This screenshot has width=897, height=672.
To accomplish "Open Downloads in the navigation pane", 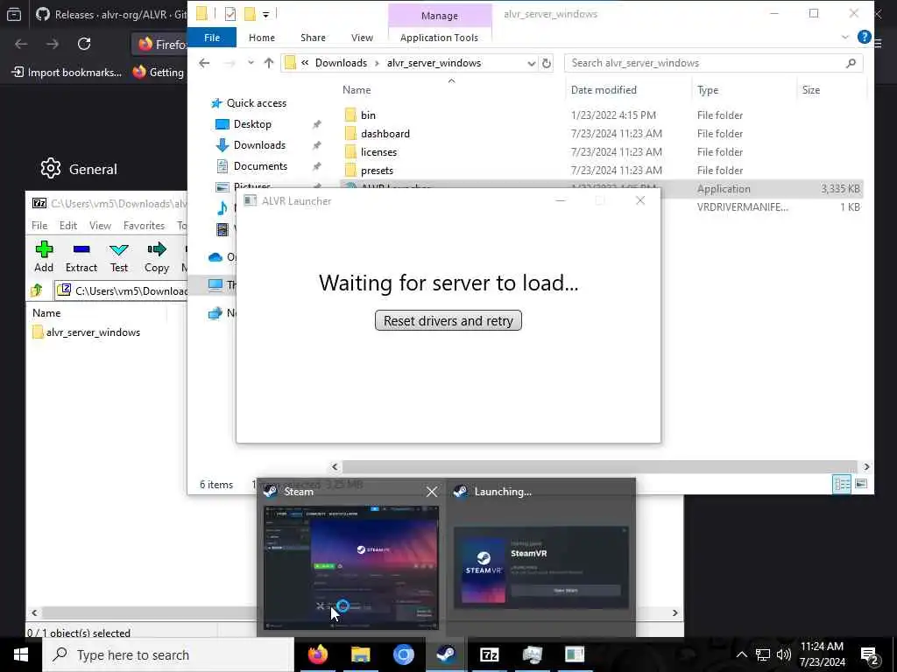I will coord(259,145).
